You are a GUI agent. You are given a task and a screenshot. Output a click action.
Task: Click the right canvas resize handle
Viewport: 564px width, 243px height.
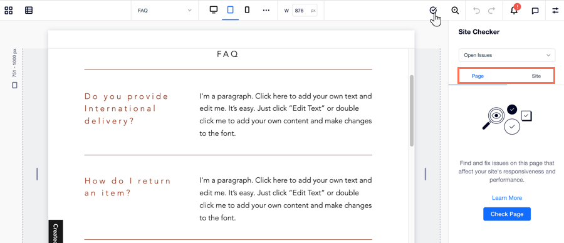coord(426,174)
